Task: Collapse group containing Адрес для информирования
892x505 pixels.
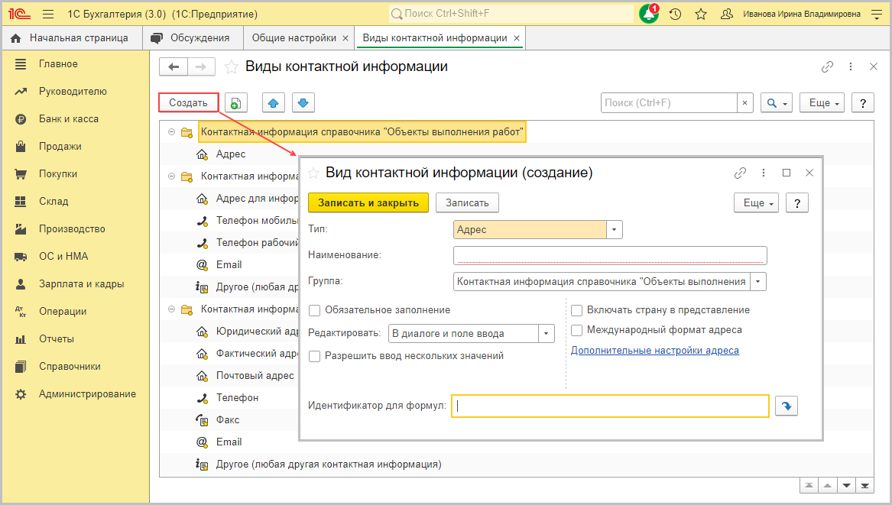Action: (171, 176)
